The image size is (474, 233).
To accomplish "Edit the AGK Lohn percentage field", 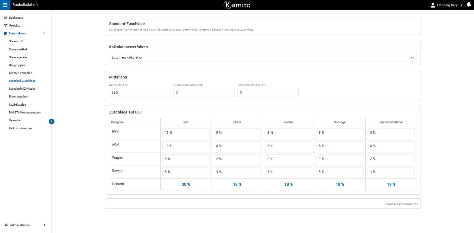I will 186,146.
